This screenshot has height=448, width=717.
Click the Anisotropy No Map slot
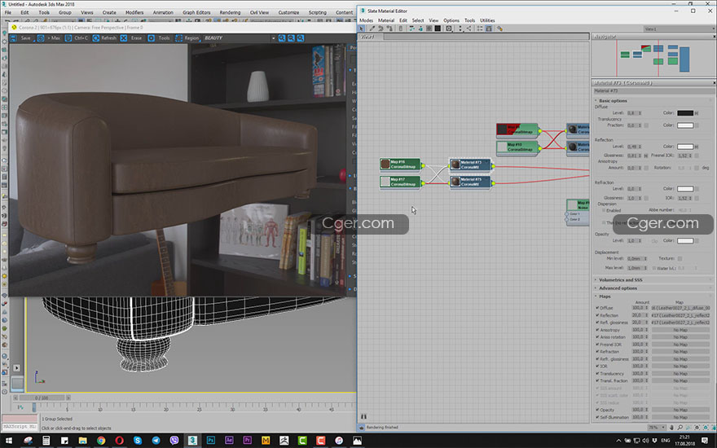[680, 330]
